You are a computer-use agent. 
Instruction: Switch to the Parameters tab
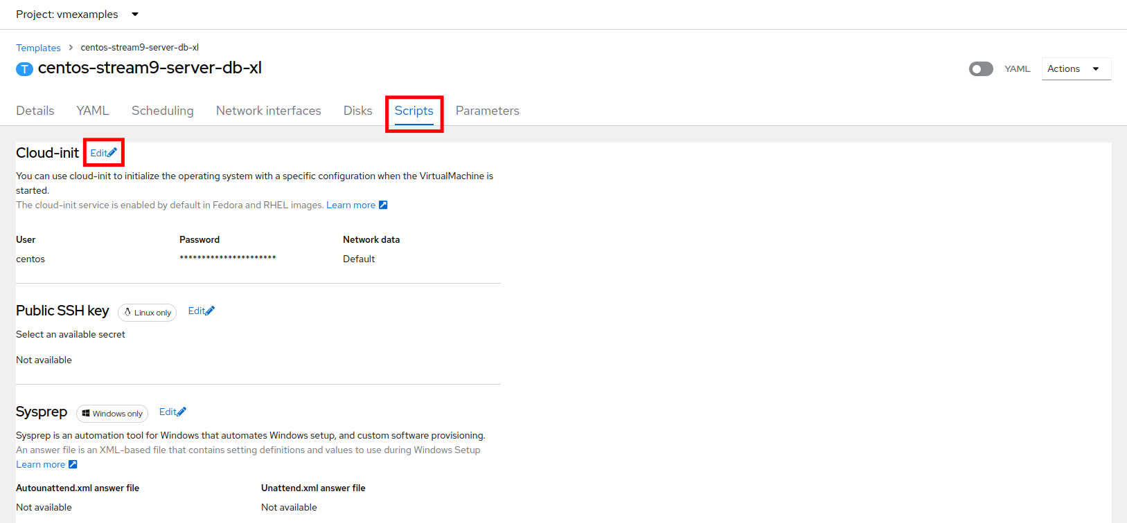[488, 111]
